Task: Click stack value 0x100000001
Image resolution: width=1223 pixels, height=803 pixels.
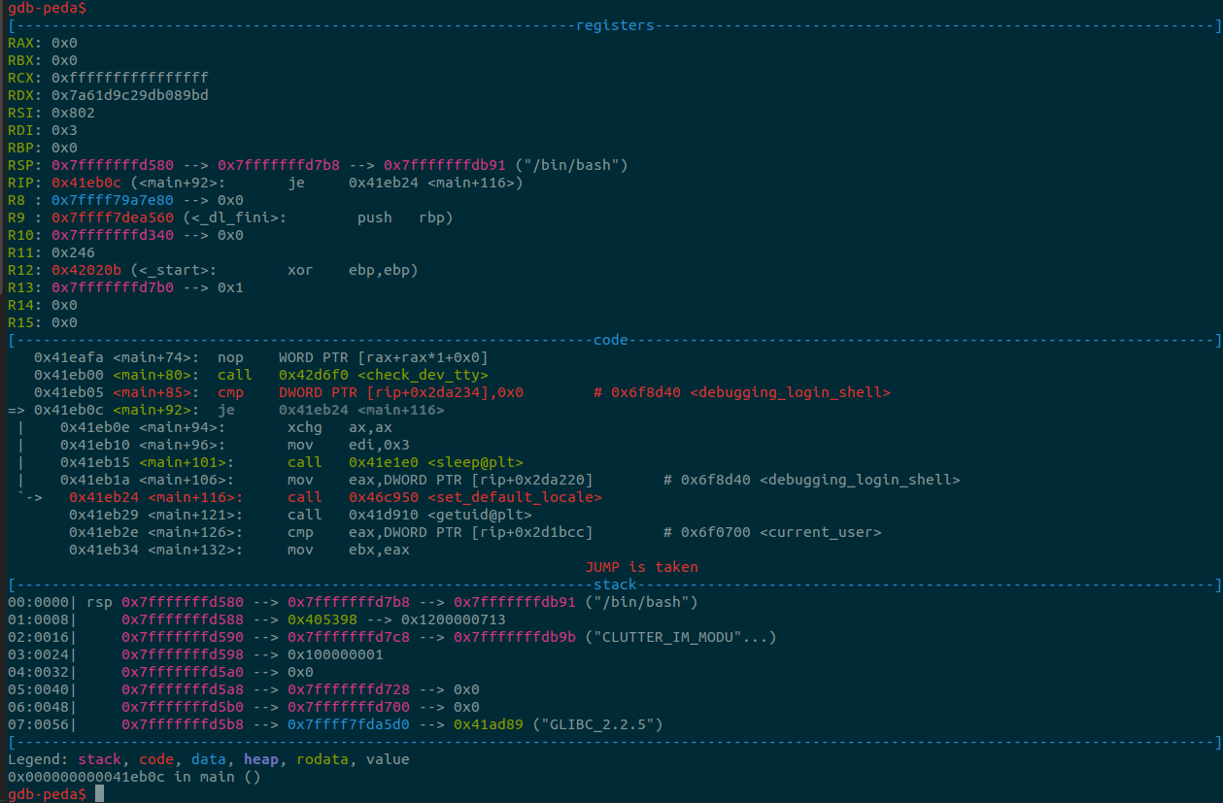Action: click(335, 654)
